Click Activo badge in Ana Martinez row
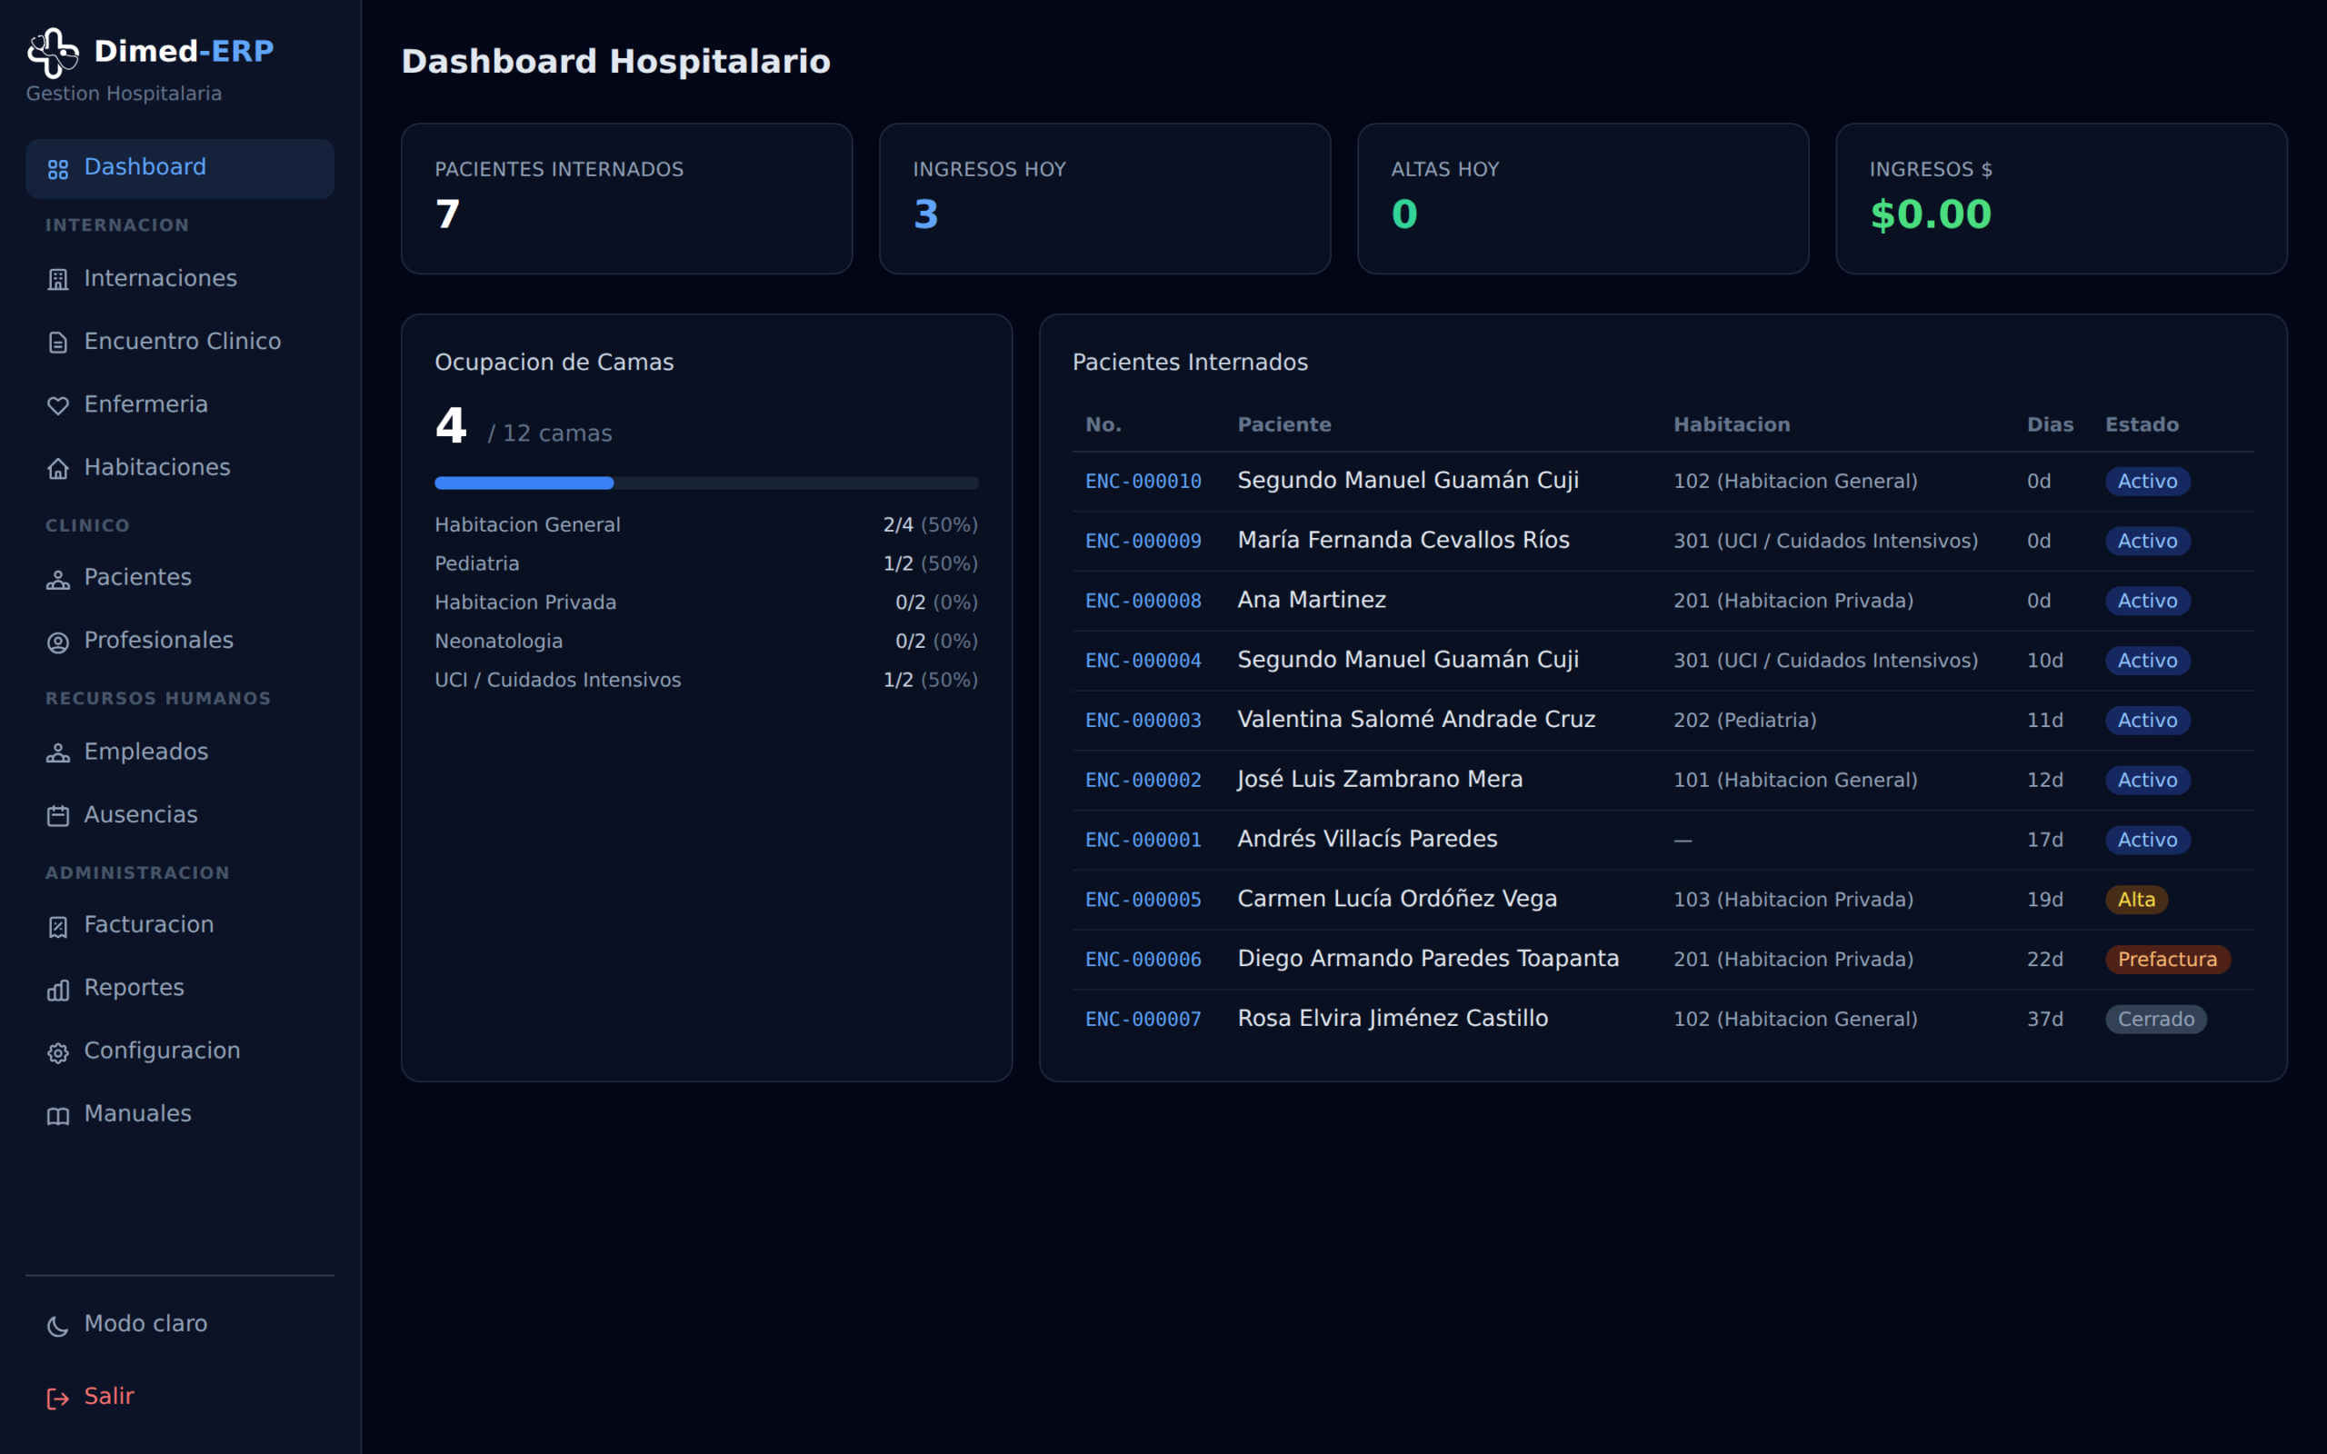2327x1454 pixels. [2147, 601]
